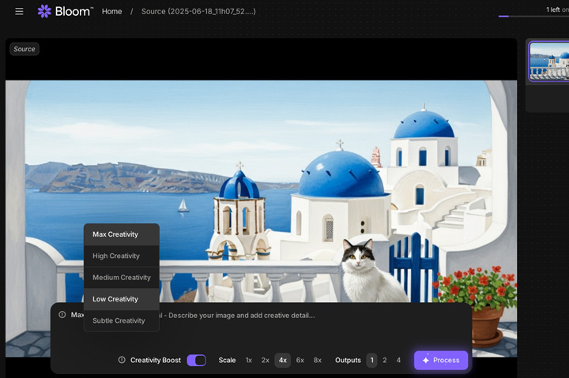Open the hamburger menu
569x378 pixels.
[19, 12]
